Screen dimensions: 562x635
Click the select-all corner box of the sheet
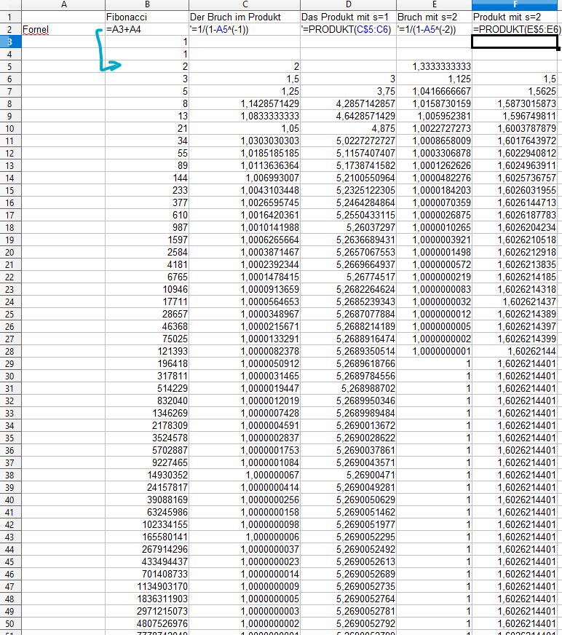pos(11,4)
